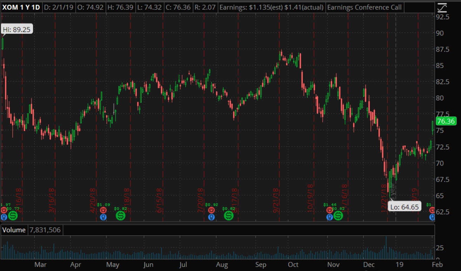Screen dimensions: 461x271
Task: Click the Aug label on time axis
Action: (x=222, y=265)
